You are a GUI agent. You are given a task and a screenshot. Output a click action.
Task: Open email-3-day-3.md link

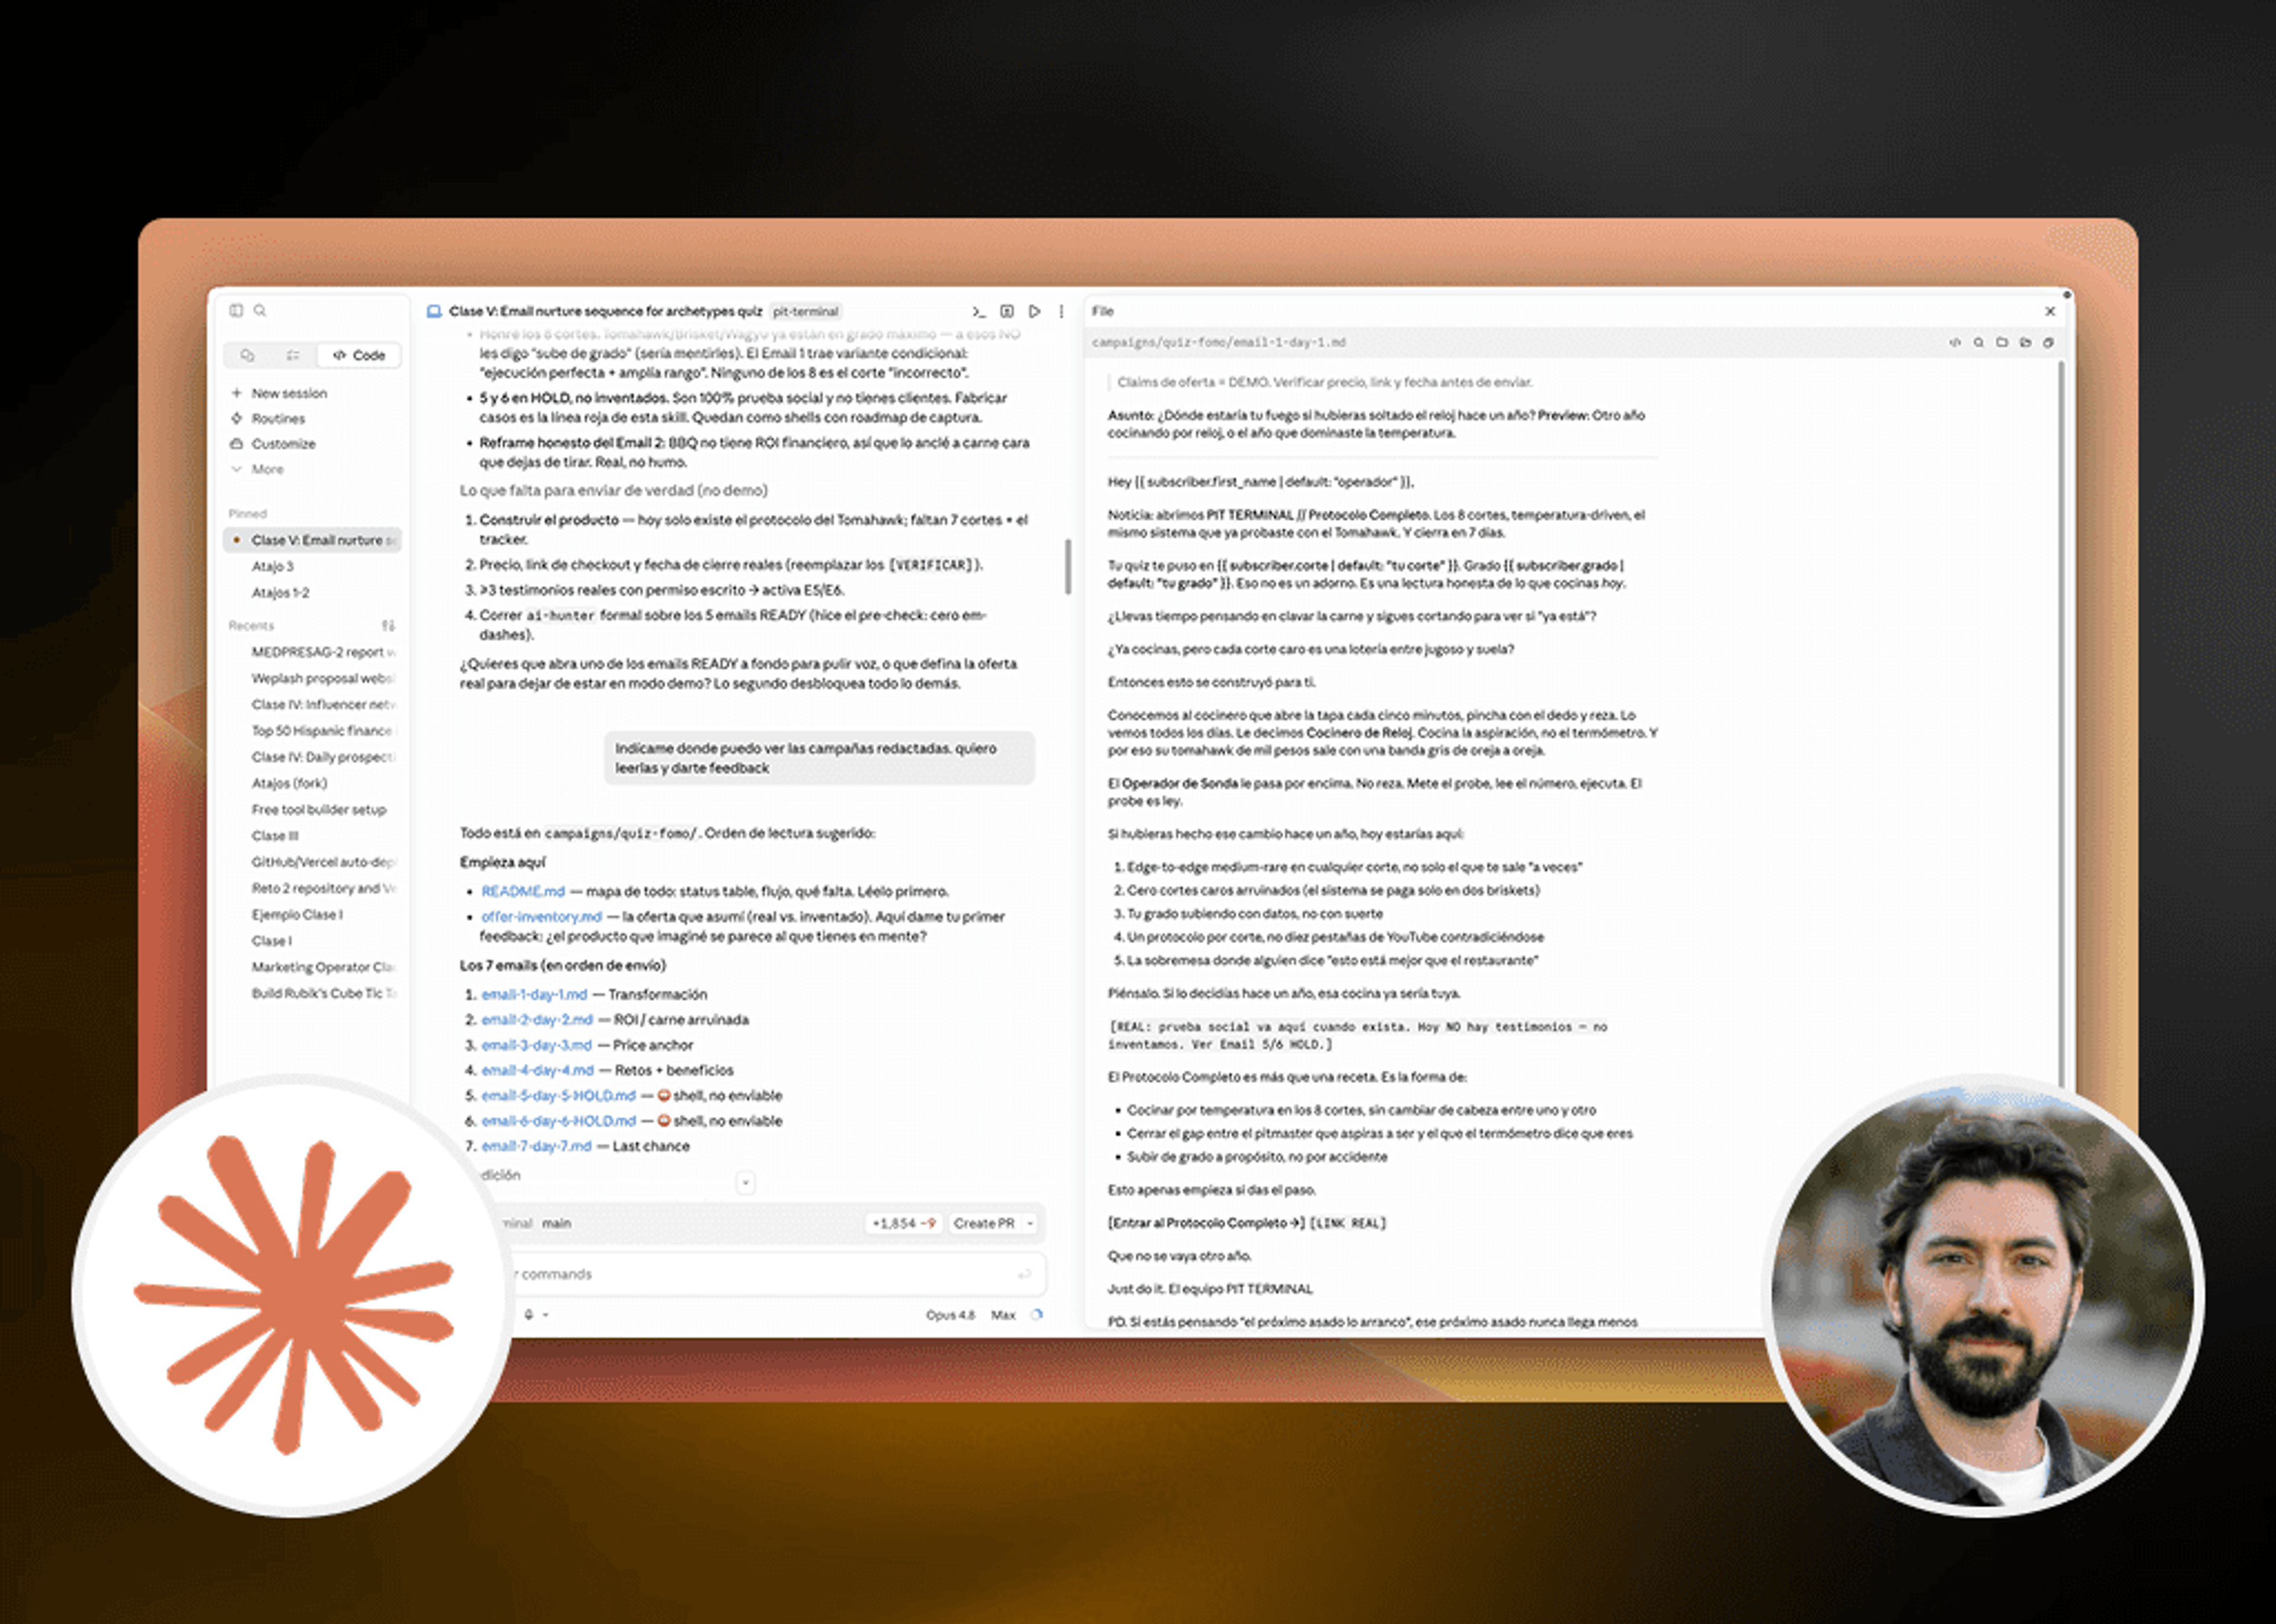click(536, 1045)
